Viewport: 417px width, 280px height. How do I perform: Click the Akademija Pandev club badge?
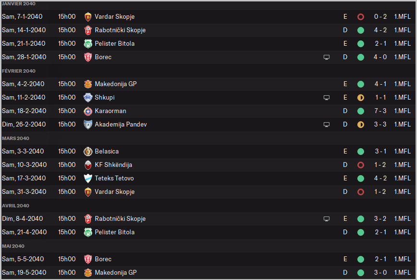pyautogui.click(x=88, y=124)
